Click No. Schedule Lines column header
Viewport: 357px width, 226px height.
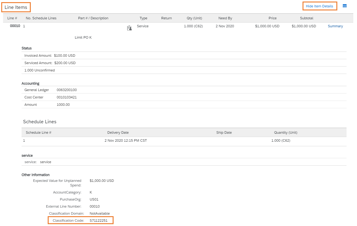tap(41, 18)
